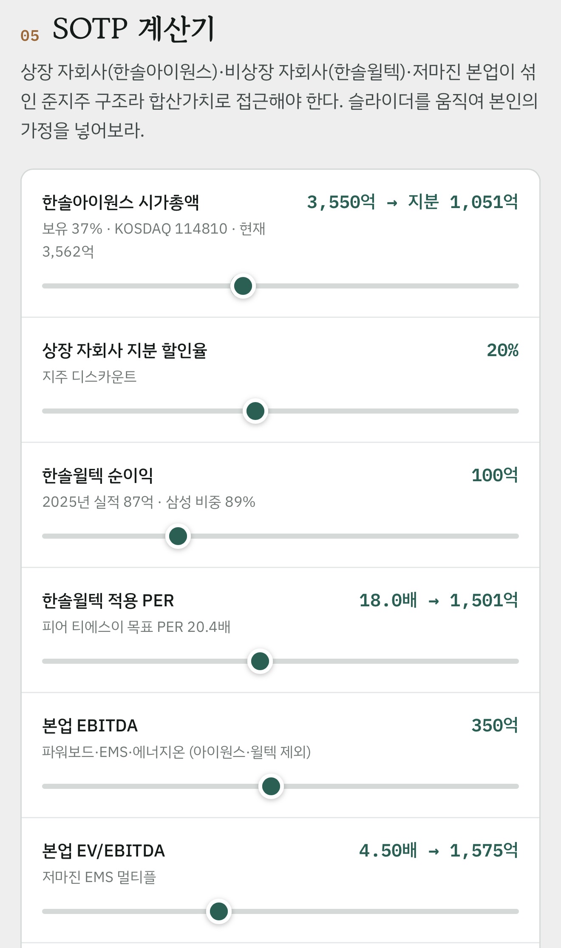Click the 저마진 EMS 멀티플 caption
561x948 pixels.
pos(99,877)
